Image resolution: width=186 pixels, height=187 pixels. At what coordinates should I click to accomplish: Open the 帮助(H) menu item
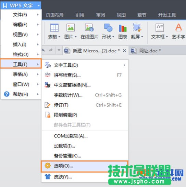[x=21, y=94]
